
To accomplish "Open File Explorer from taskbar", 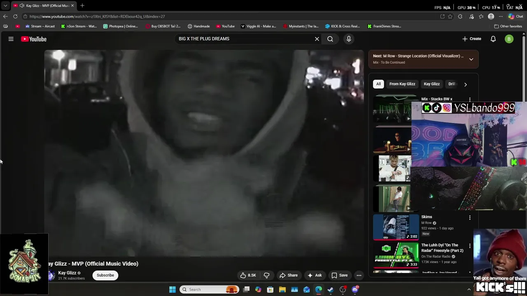I will click(x=282, y=289).
